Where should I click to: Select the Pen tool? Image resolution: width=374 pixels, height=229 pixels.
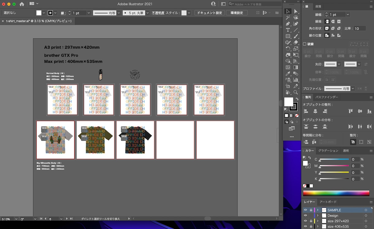pyautogui.click(x=288, y=24)
